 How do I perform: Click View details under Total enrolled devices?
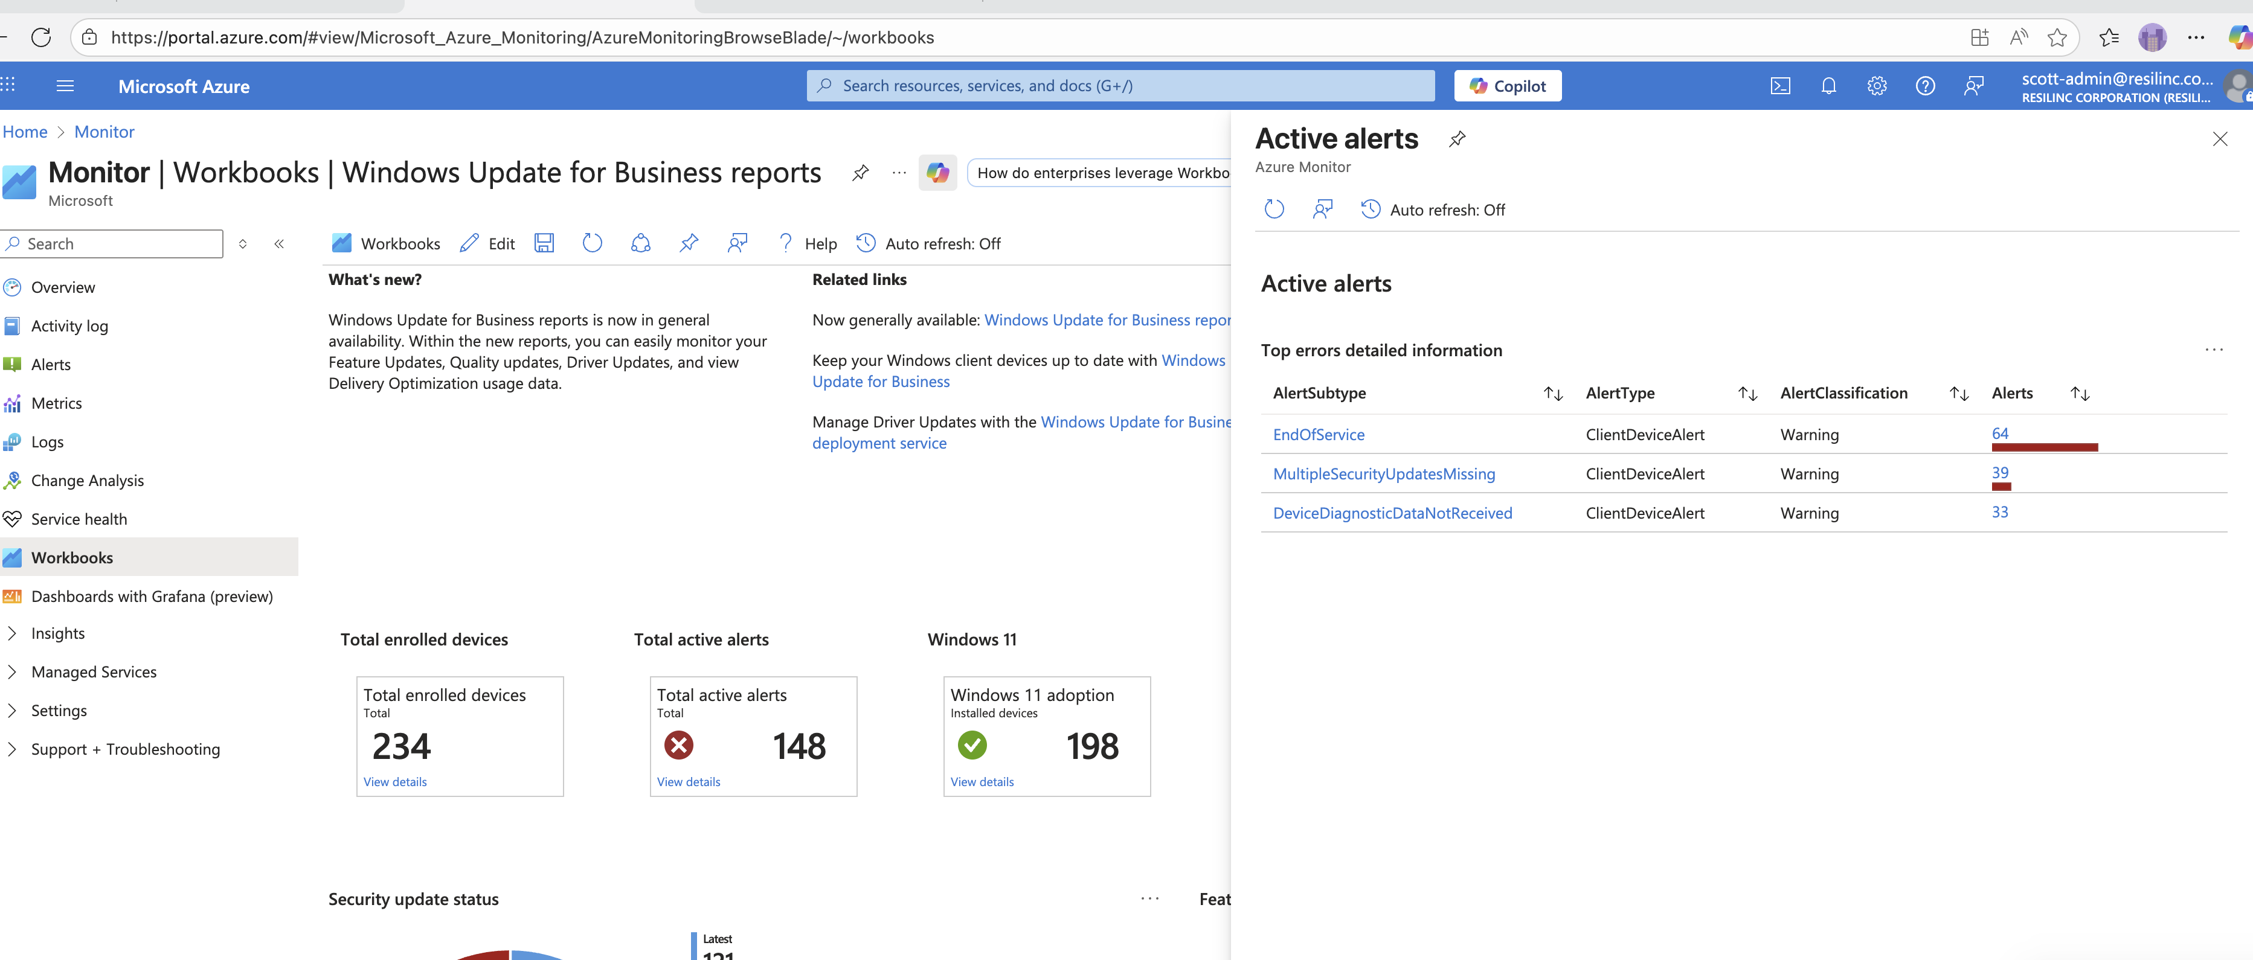point(394,782)
